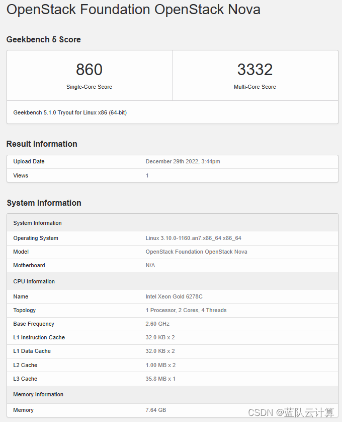Select the Linux 3.10.0-1160.an7.x86_64 value
The height and width of the screenshot is (422, 342).
[193, 238]
